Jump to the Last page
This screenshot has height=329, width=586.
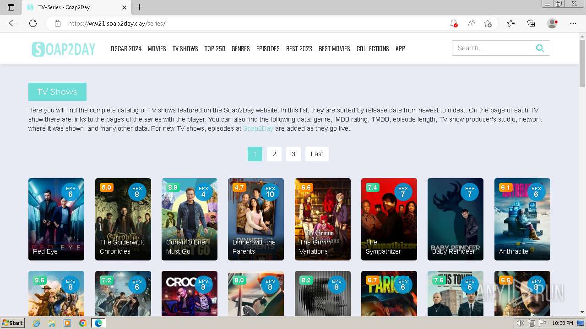pyautogui.click(x=317, y=154)
